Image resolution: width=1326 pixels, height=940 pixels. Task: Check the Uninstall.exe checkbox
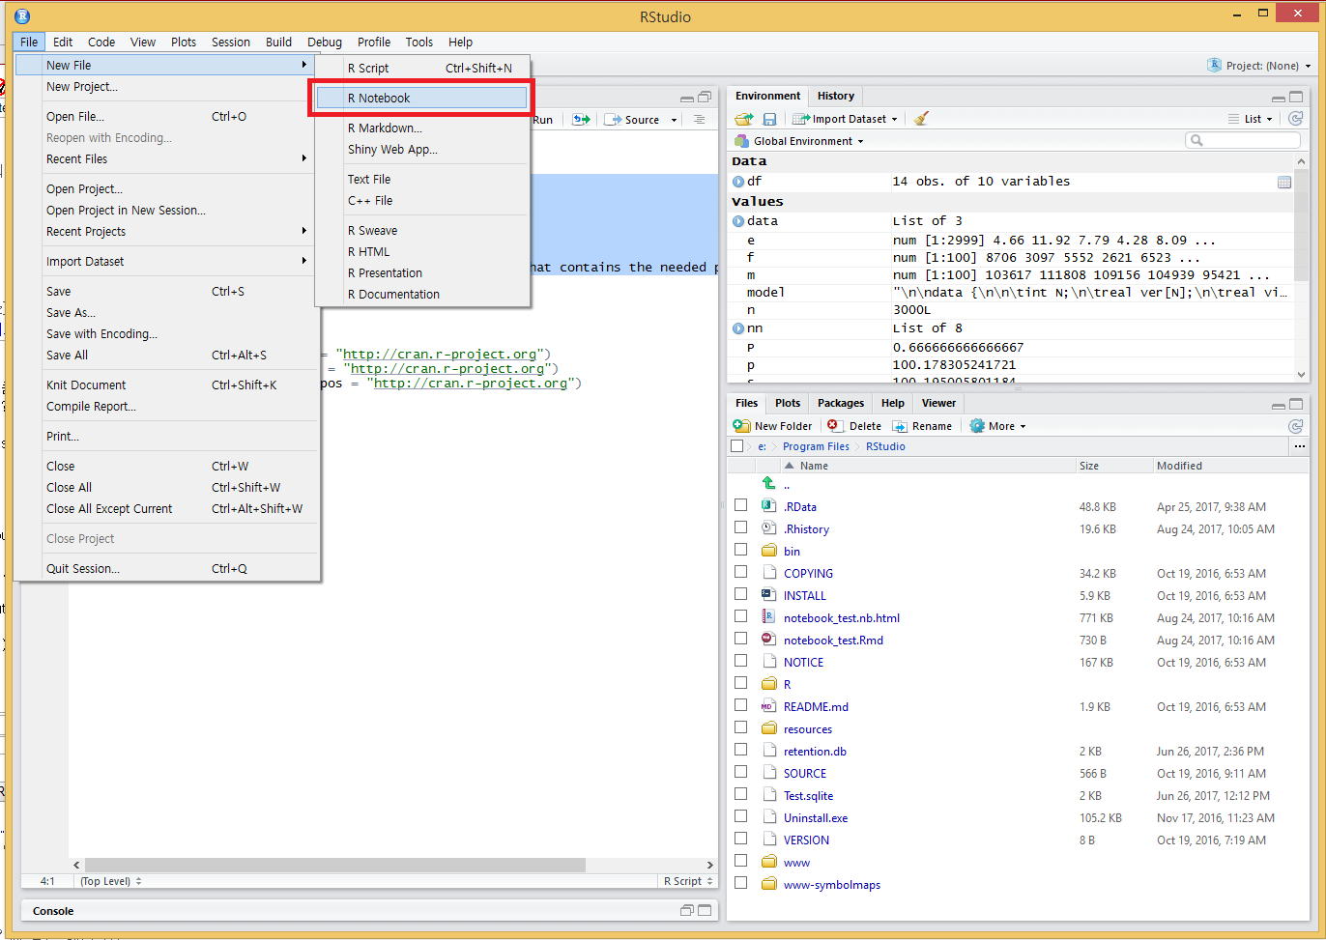(740, 816)
